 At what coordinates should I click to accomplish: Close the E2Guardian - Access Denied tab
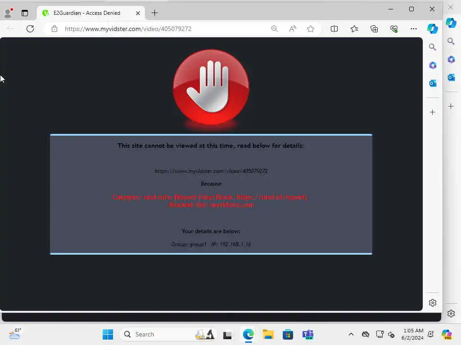point(138,13)
